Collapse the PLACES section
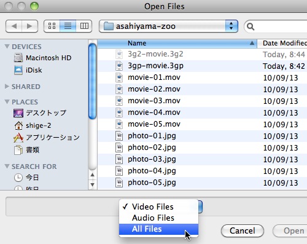The width and height of the screenshot is (307, 244). (7, 101)
